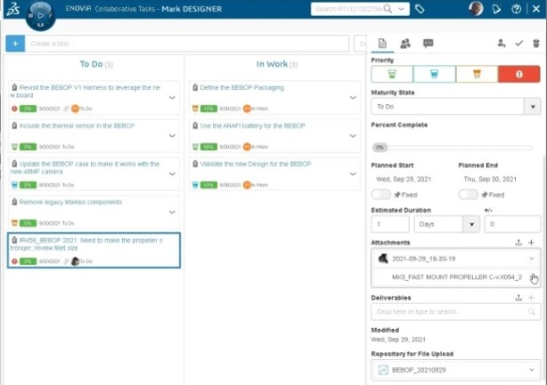Screen dimensions: 547x385
Task: Open task Revisit the BEBOP V1 Harness
Action: [86, 92]
